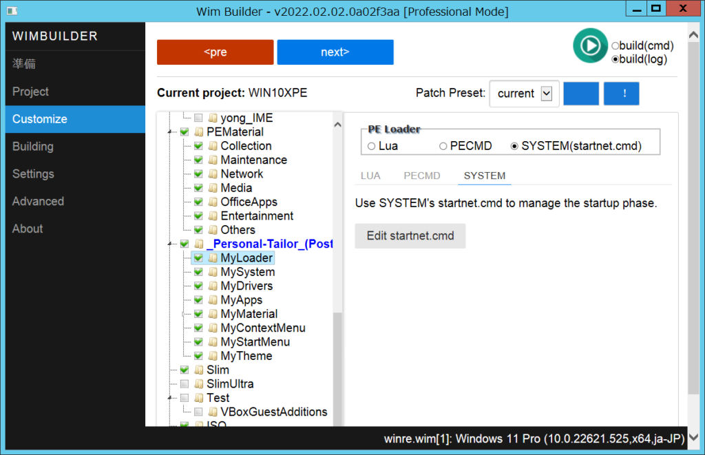Viewport: 705px width, 455px height.
Task: Click the tree panel vertical scrollbar
Action: click(337, 275)
